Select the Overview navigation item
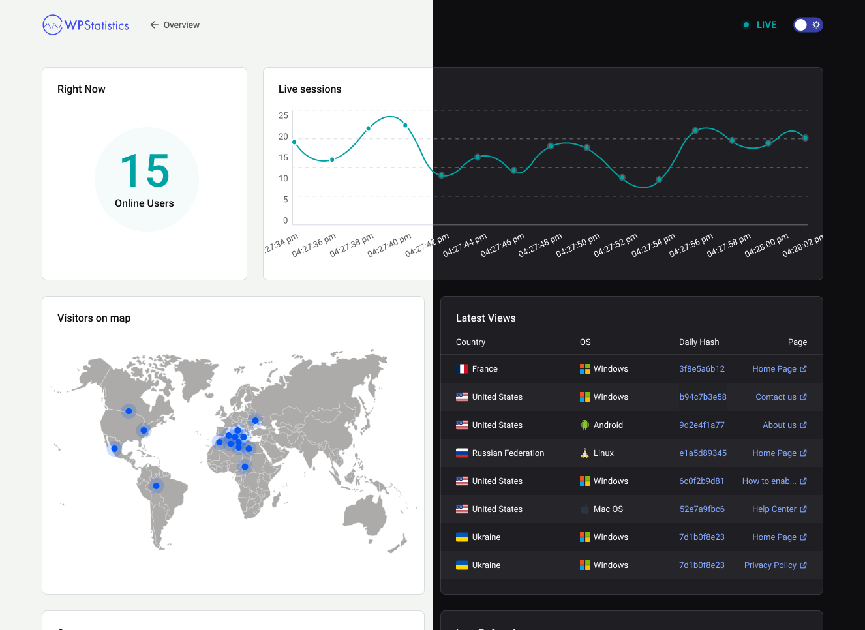 point(181,25)
